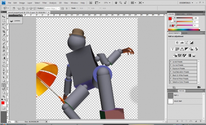This screenshot has width=206, height=125.
Task: Click the R channel slider
Action: coord(184,18)
